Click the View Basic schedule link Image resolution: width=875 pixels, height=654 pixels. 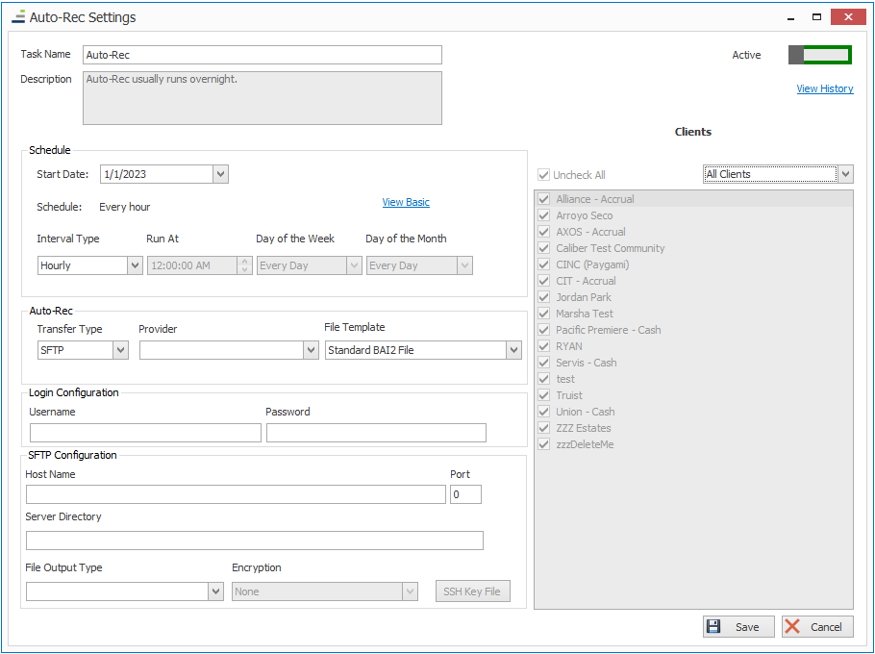click(x=406, y=202)
